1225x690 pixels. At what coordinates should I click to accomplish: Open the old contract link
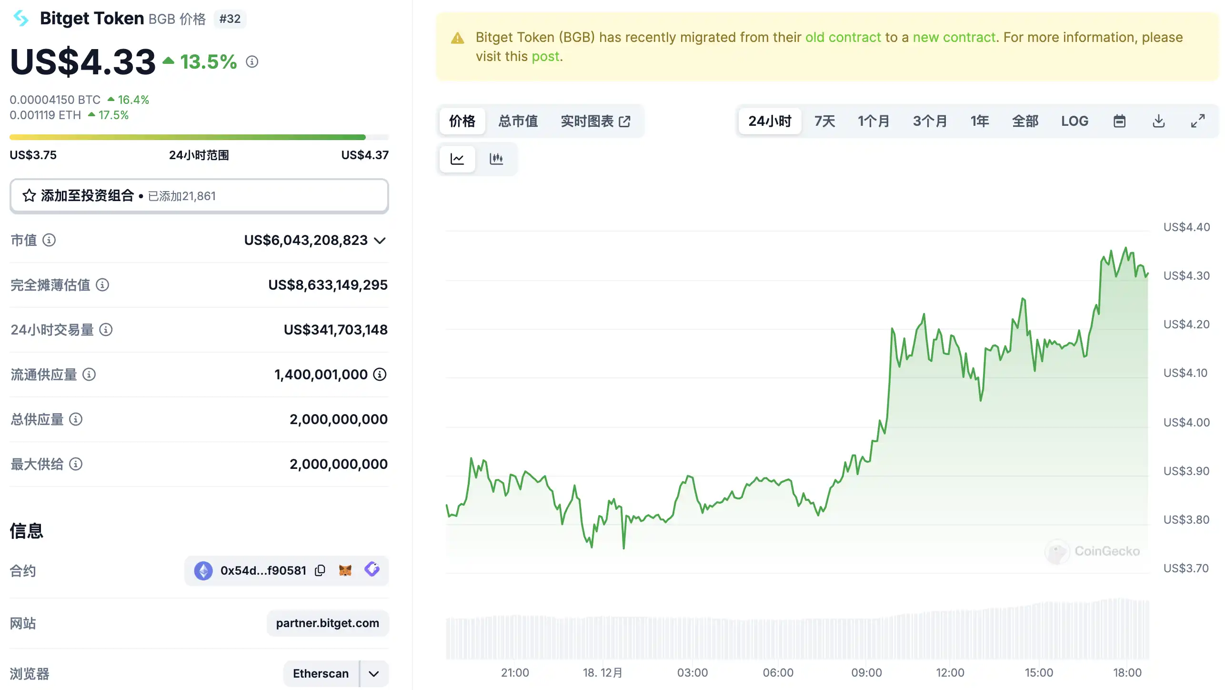coord(843,37)
